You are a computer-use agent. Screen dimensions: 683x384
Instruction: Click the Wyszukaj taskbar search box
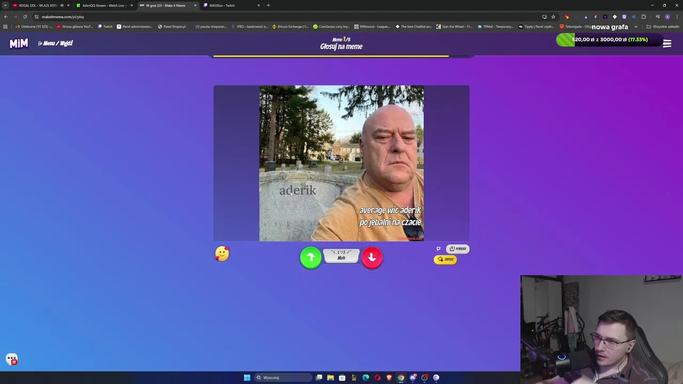point(283,378)
